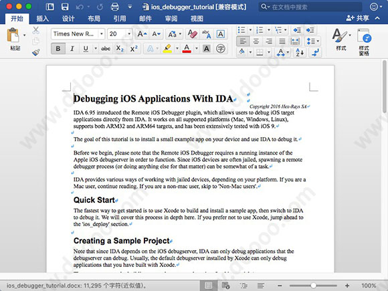The width and height of the screenshot is (388, 291).
Task: Switch to the 引用 tab
Action: (120, 19)
